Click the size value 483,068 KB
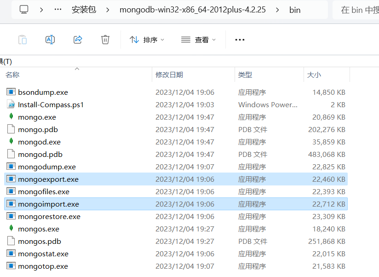Screen dimensions: 379x277 [327, 155]
